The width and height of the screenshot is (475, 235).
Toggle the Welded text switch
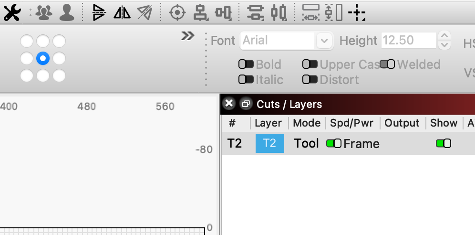387,64
